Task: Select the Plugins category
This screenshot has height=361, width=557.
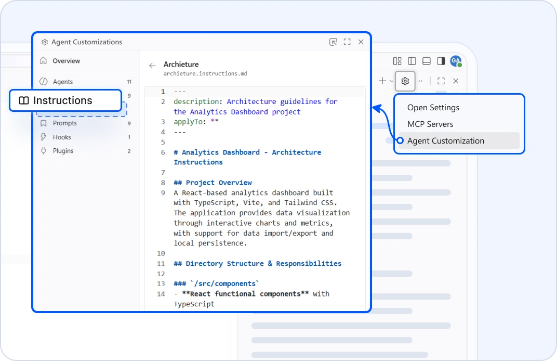Action: 85,151
